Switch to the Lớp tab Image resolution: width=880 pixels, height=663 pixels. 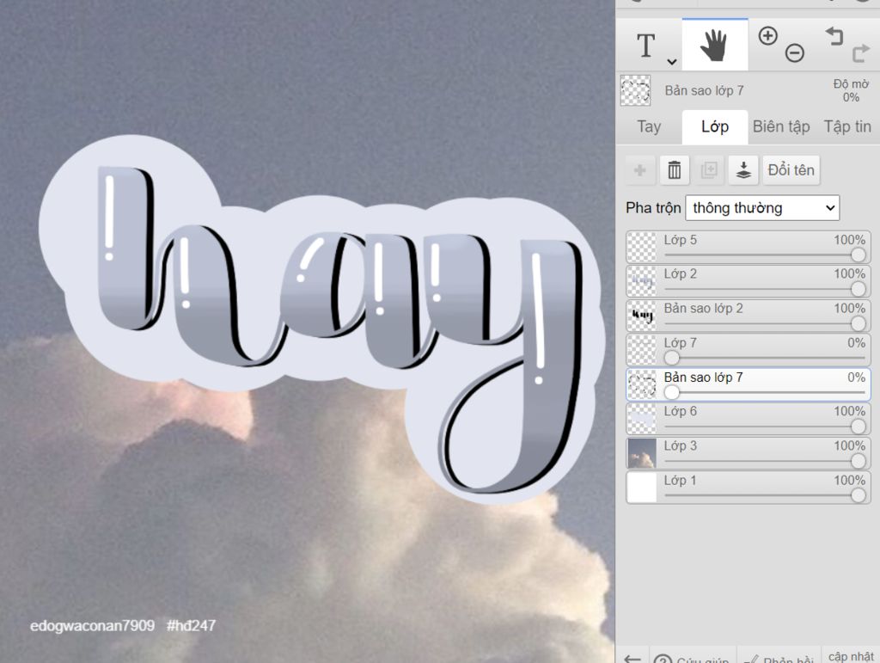tap(714, 127)
